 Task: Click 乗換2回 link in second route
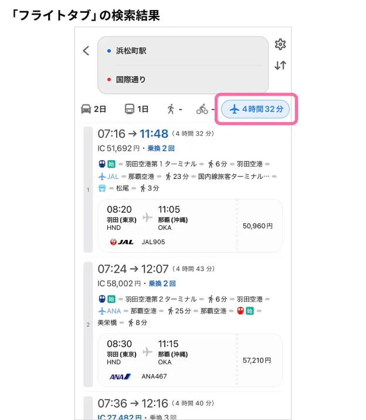coord(162,284)
